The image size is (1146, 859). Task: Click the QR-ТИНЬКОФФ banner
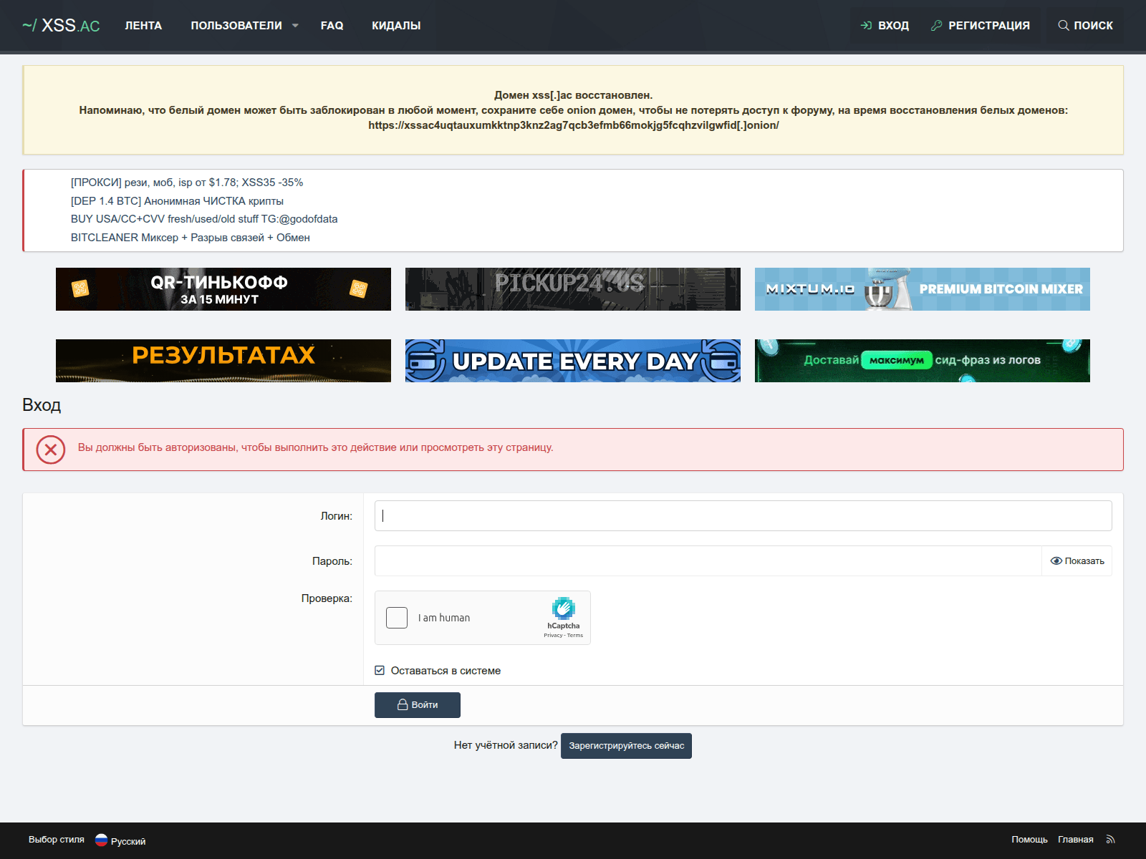[223, 289]
